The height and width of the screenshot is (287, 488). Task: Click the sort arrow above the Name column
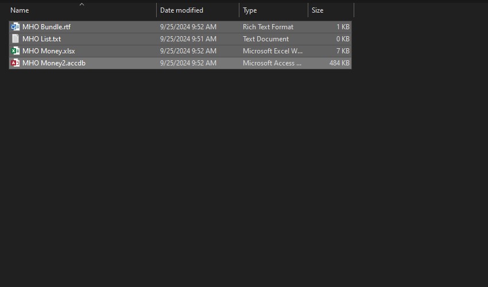[82, 5]
